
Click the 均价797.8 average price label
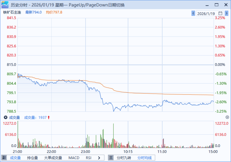pos(54,12)
